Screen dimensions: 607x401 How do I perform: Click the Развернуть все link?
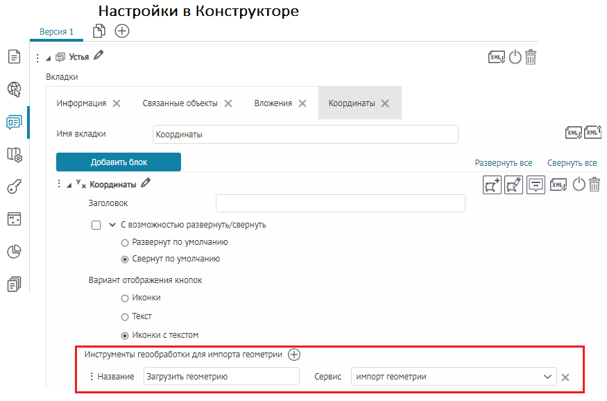503,163
